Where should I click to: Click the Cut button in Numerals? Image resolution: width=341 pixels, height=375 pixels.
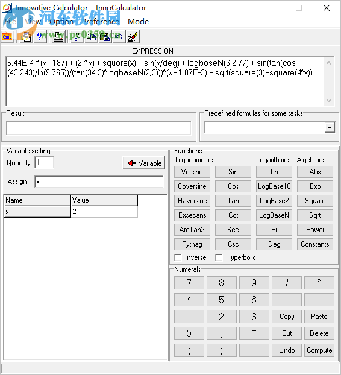[287, 333]
